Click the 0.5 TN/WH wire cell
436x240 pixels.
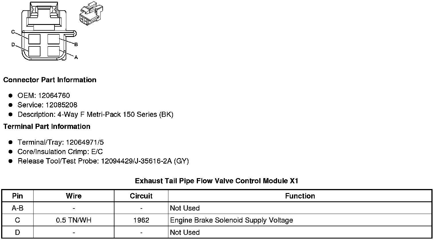tap(74, 220)
